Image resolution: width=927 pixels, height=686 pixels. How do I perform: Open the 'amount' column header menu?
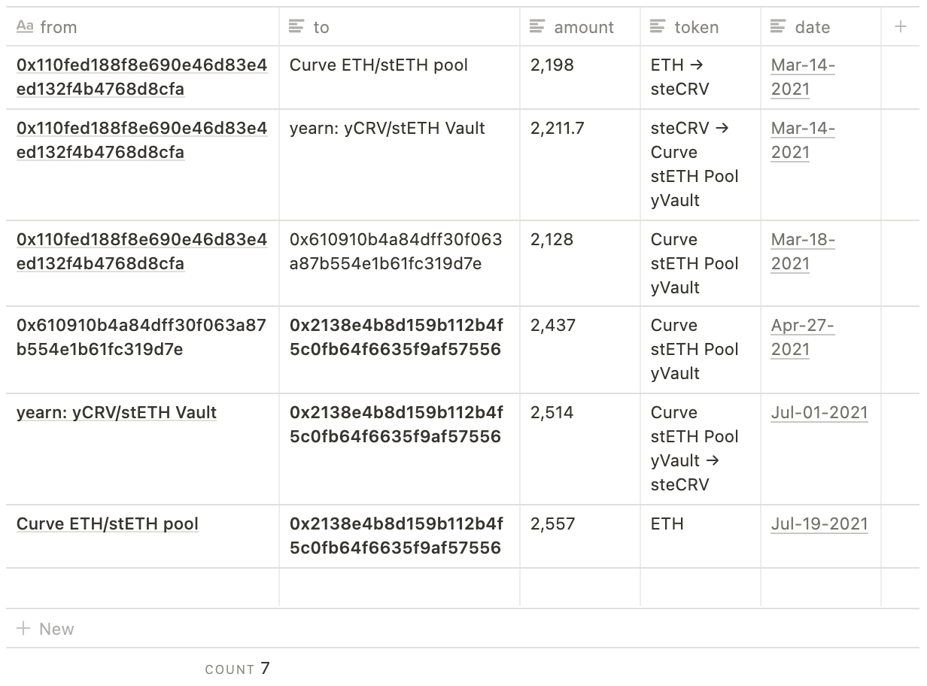(580, 27)
